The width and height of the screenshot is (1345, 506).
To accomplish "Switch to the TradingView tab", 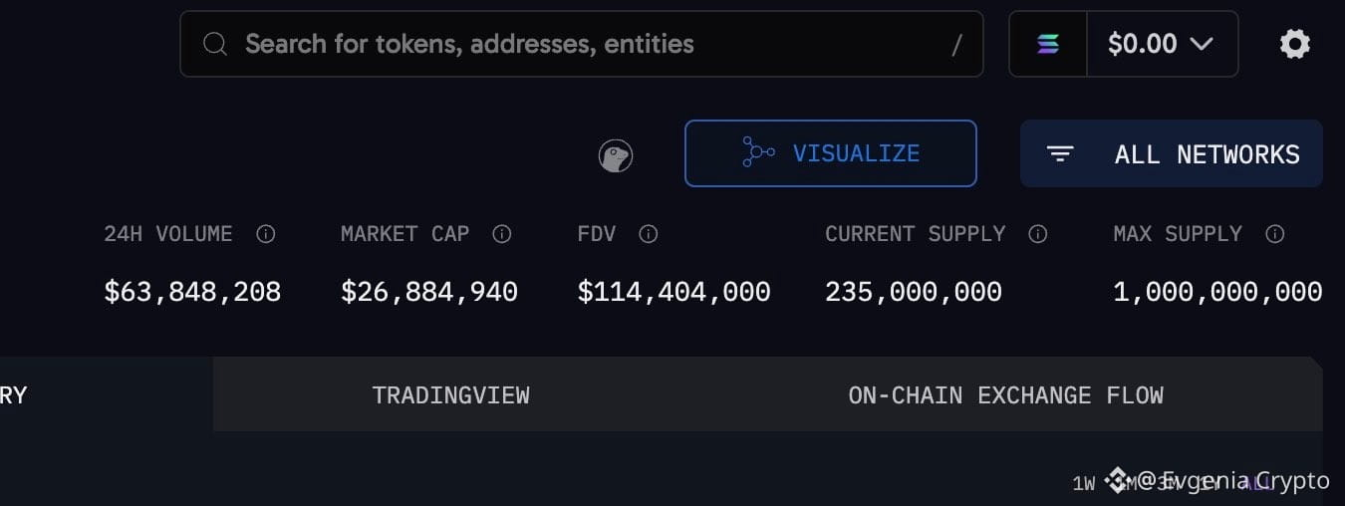I will tap(450, 395).
